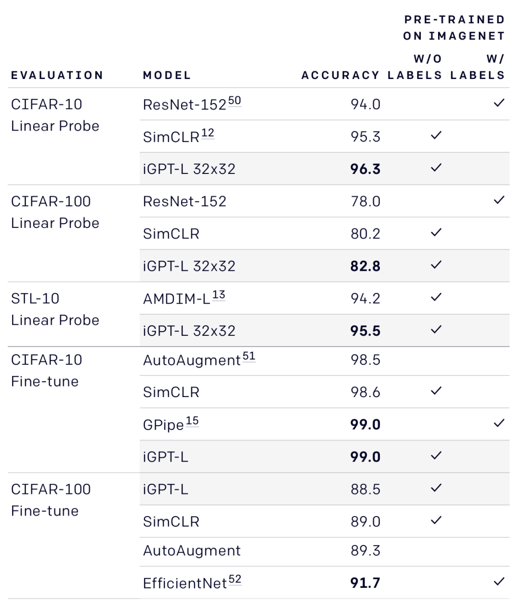Click the checkmark in the GPipe row

[499, 423]
